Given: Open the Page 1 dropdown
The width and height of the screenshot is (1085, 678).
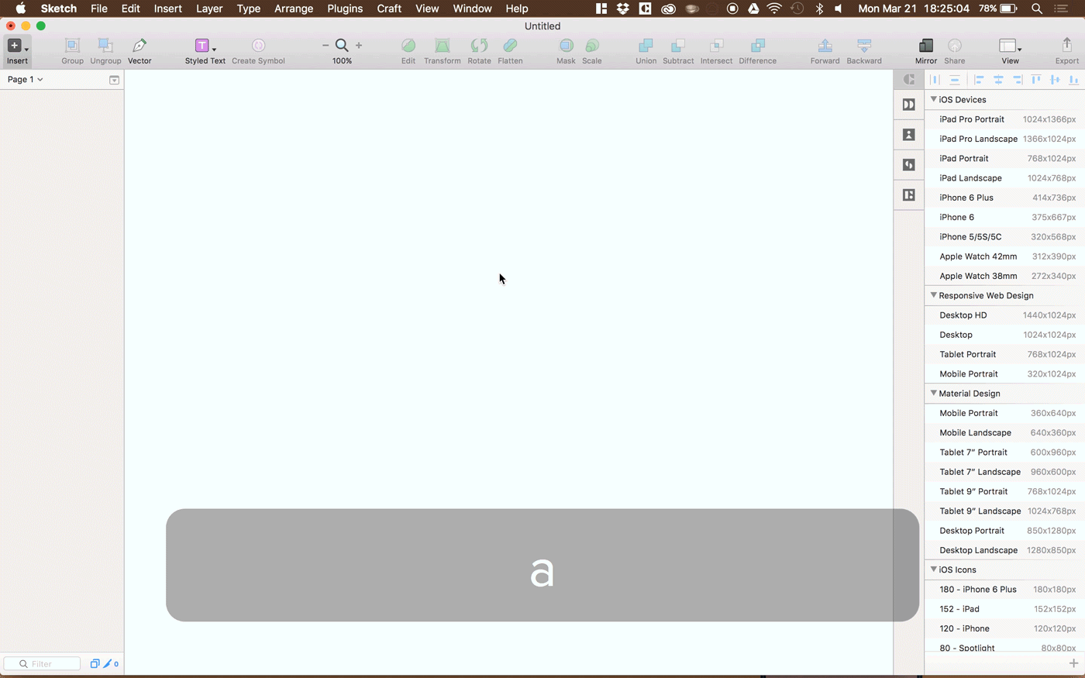Looking at the screenshot, I should [26, 79].
